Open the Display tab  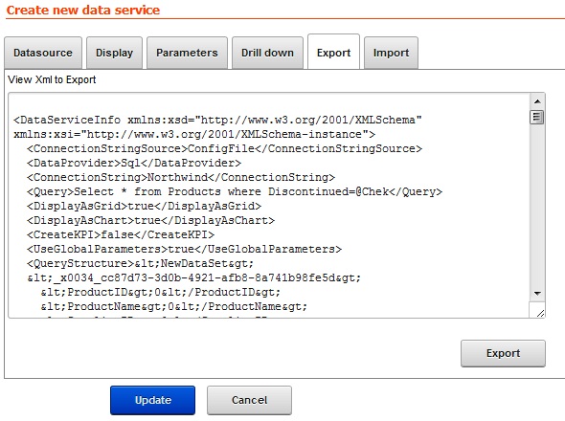tap(114, 53)
